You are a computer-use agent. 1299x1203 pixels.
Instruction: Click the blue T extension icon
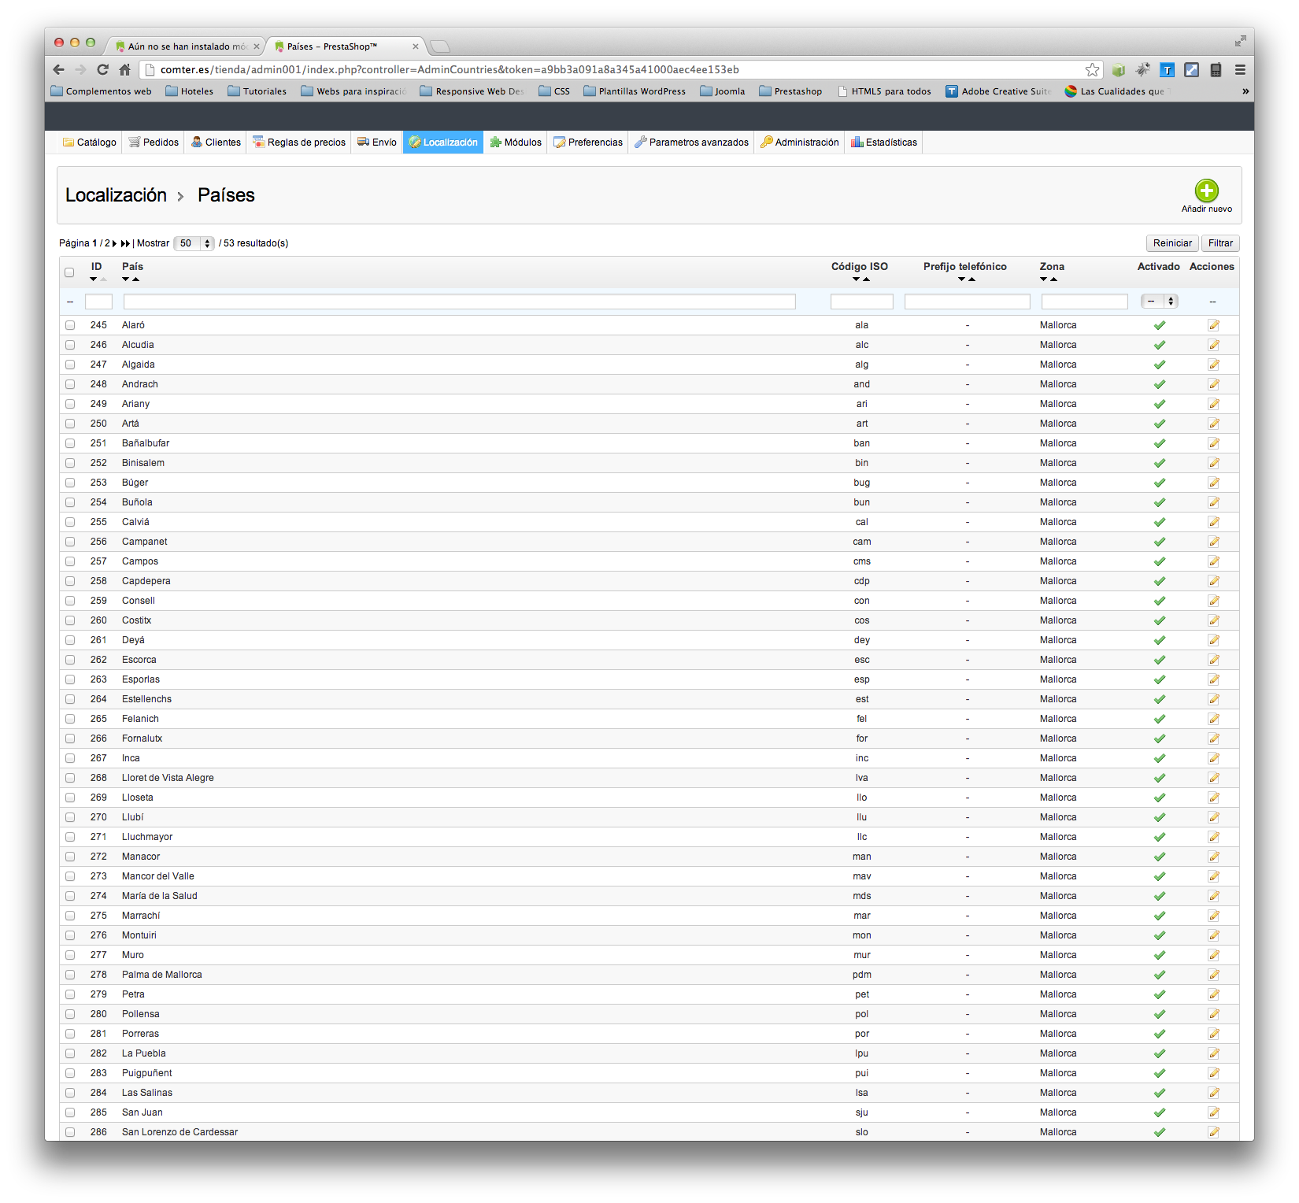click(1168, 69)
